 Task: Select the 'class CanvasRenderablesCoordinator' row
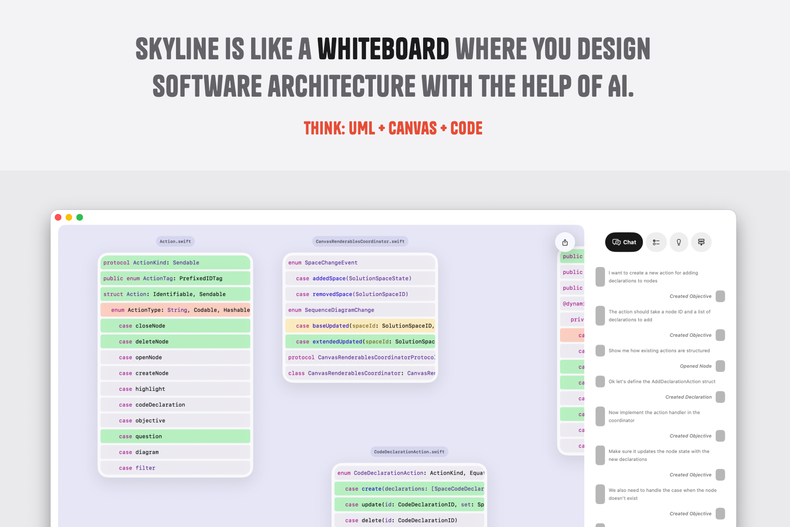[x=360, y=373]
